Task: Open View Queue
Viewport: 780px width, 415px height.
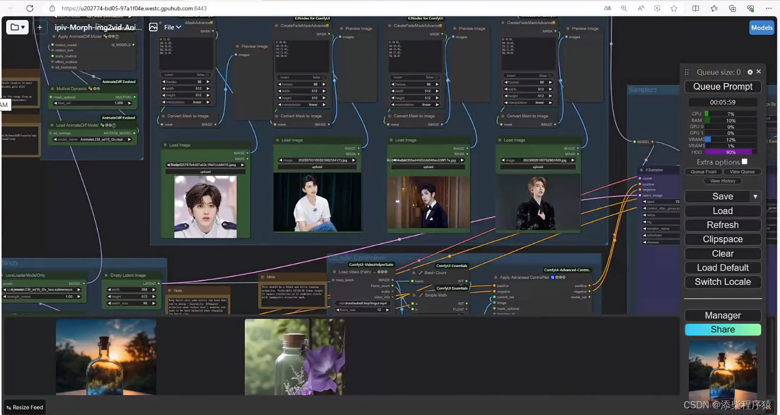Action: click(x=742, y=172)
